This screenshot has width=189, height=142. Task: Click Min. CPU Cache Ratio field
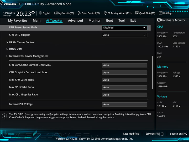pos(124,80)
